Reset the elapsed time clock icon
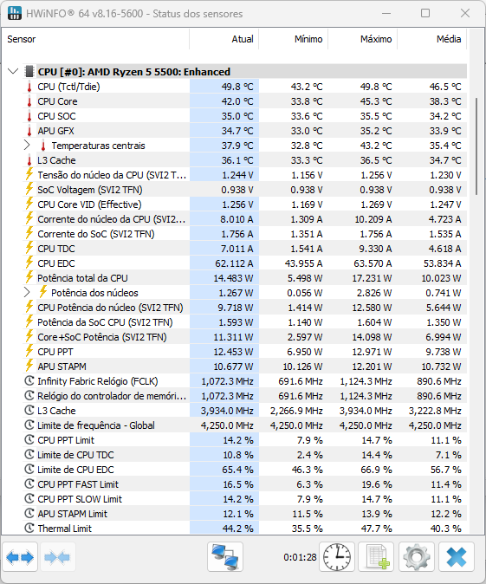This screenshot has height=584, width=486. 337,557
